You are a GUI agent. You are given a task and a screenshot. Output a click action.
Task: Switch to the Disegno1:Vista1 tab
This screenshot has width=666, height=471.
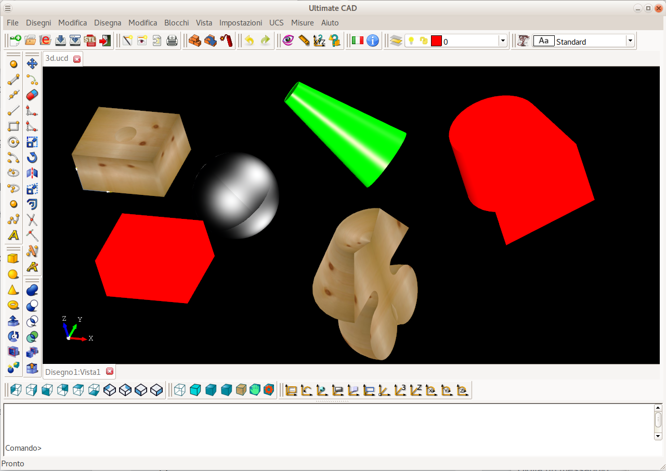click(73, 372)
